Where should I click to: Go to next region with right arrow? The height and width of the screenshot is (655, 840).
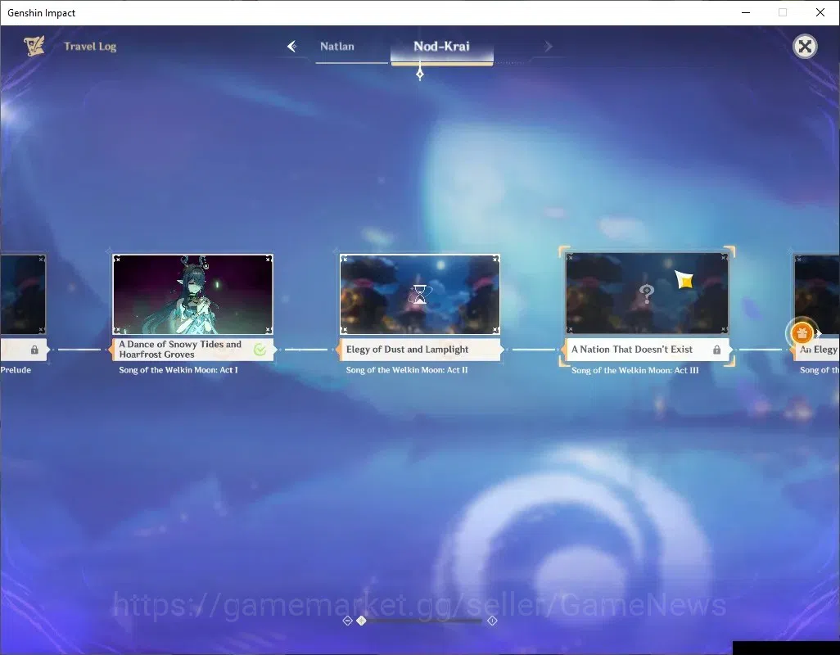(x=548, y=47)
